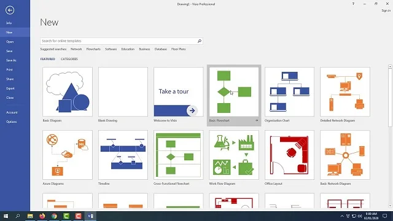Click the Help question mark icon
The height and width of the screenshot is (221, 393).
pyautogui.click(x=354, y=4)
